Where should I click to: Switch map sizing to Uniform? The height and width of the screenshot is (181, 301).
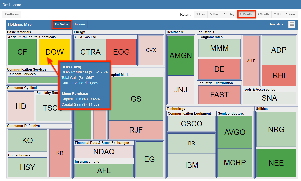(79, 24)
